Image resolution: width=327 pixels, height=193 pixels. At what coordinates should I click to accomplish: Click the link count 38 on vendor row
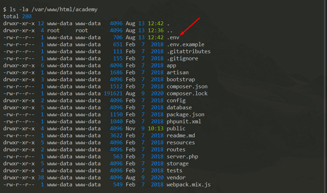[41, 178]
